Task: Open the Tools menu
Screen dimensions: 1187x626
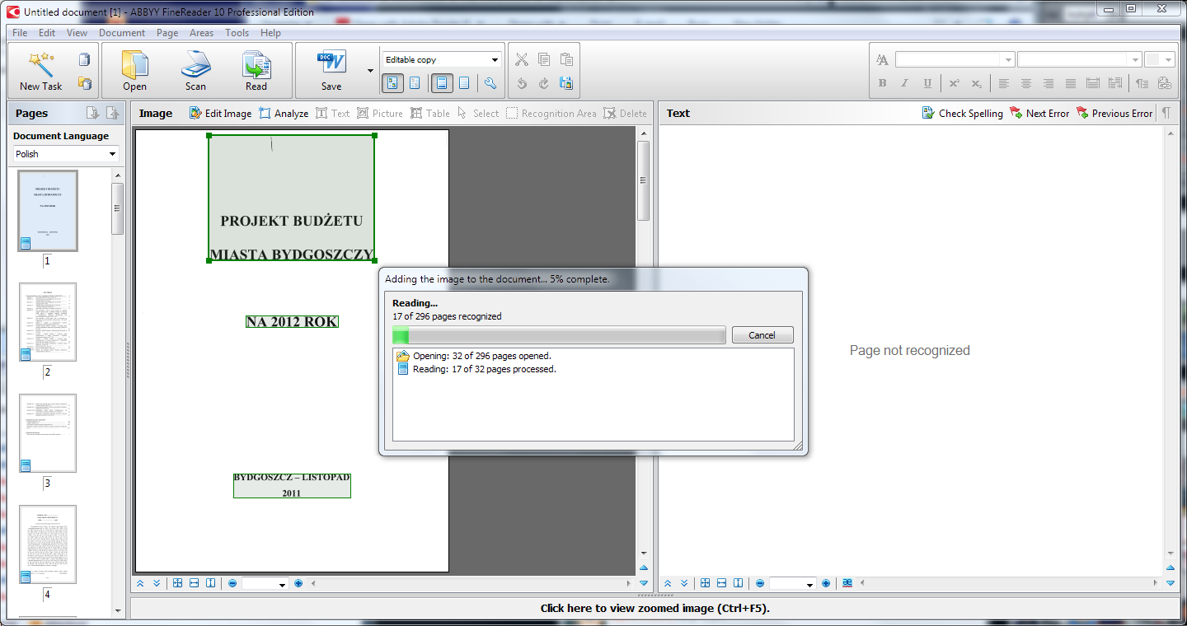Action: (237, 33)
